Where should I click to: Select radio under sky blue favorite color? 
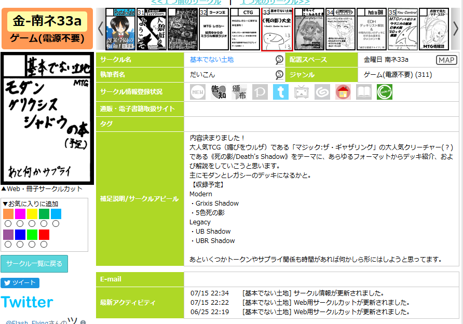pyautogui.click(x=56, y=224)
